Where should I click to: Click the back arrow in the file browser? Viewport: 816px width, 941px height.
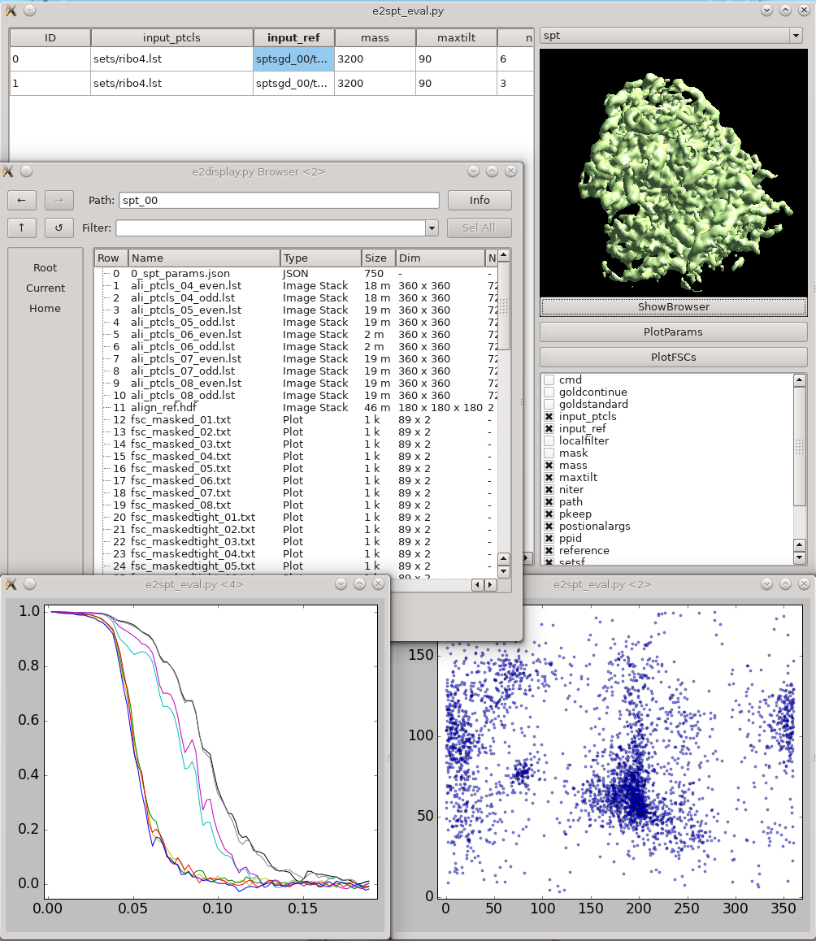[21, 200]
